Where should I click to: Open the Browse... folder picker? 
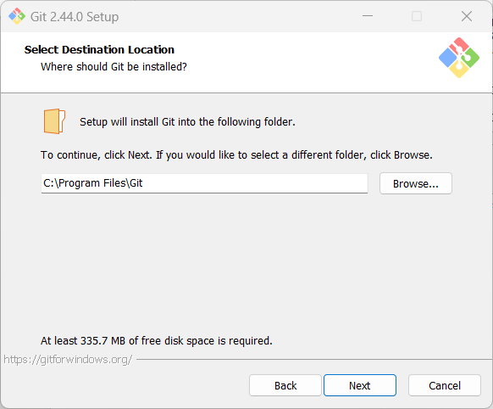tap(416, 183)
